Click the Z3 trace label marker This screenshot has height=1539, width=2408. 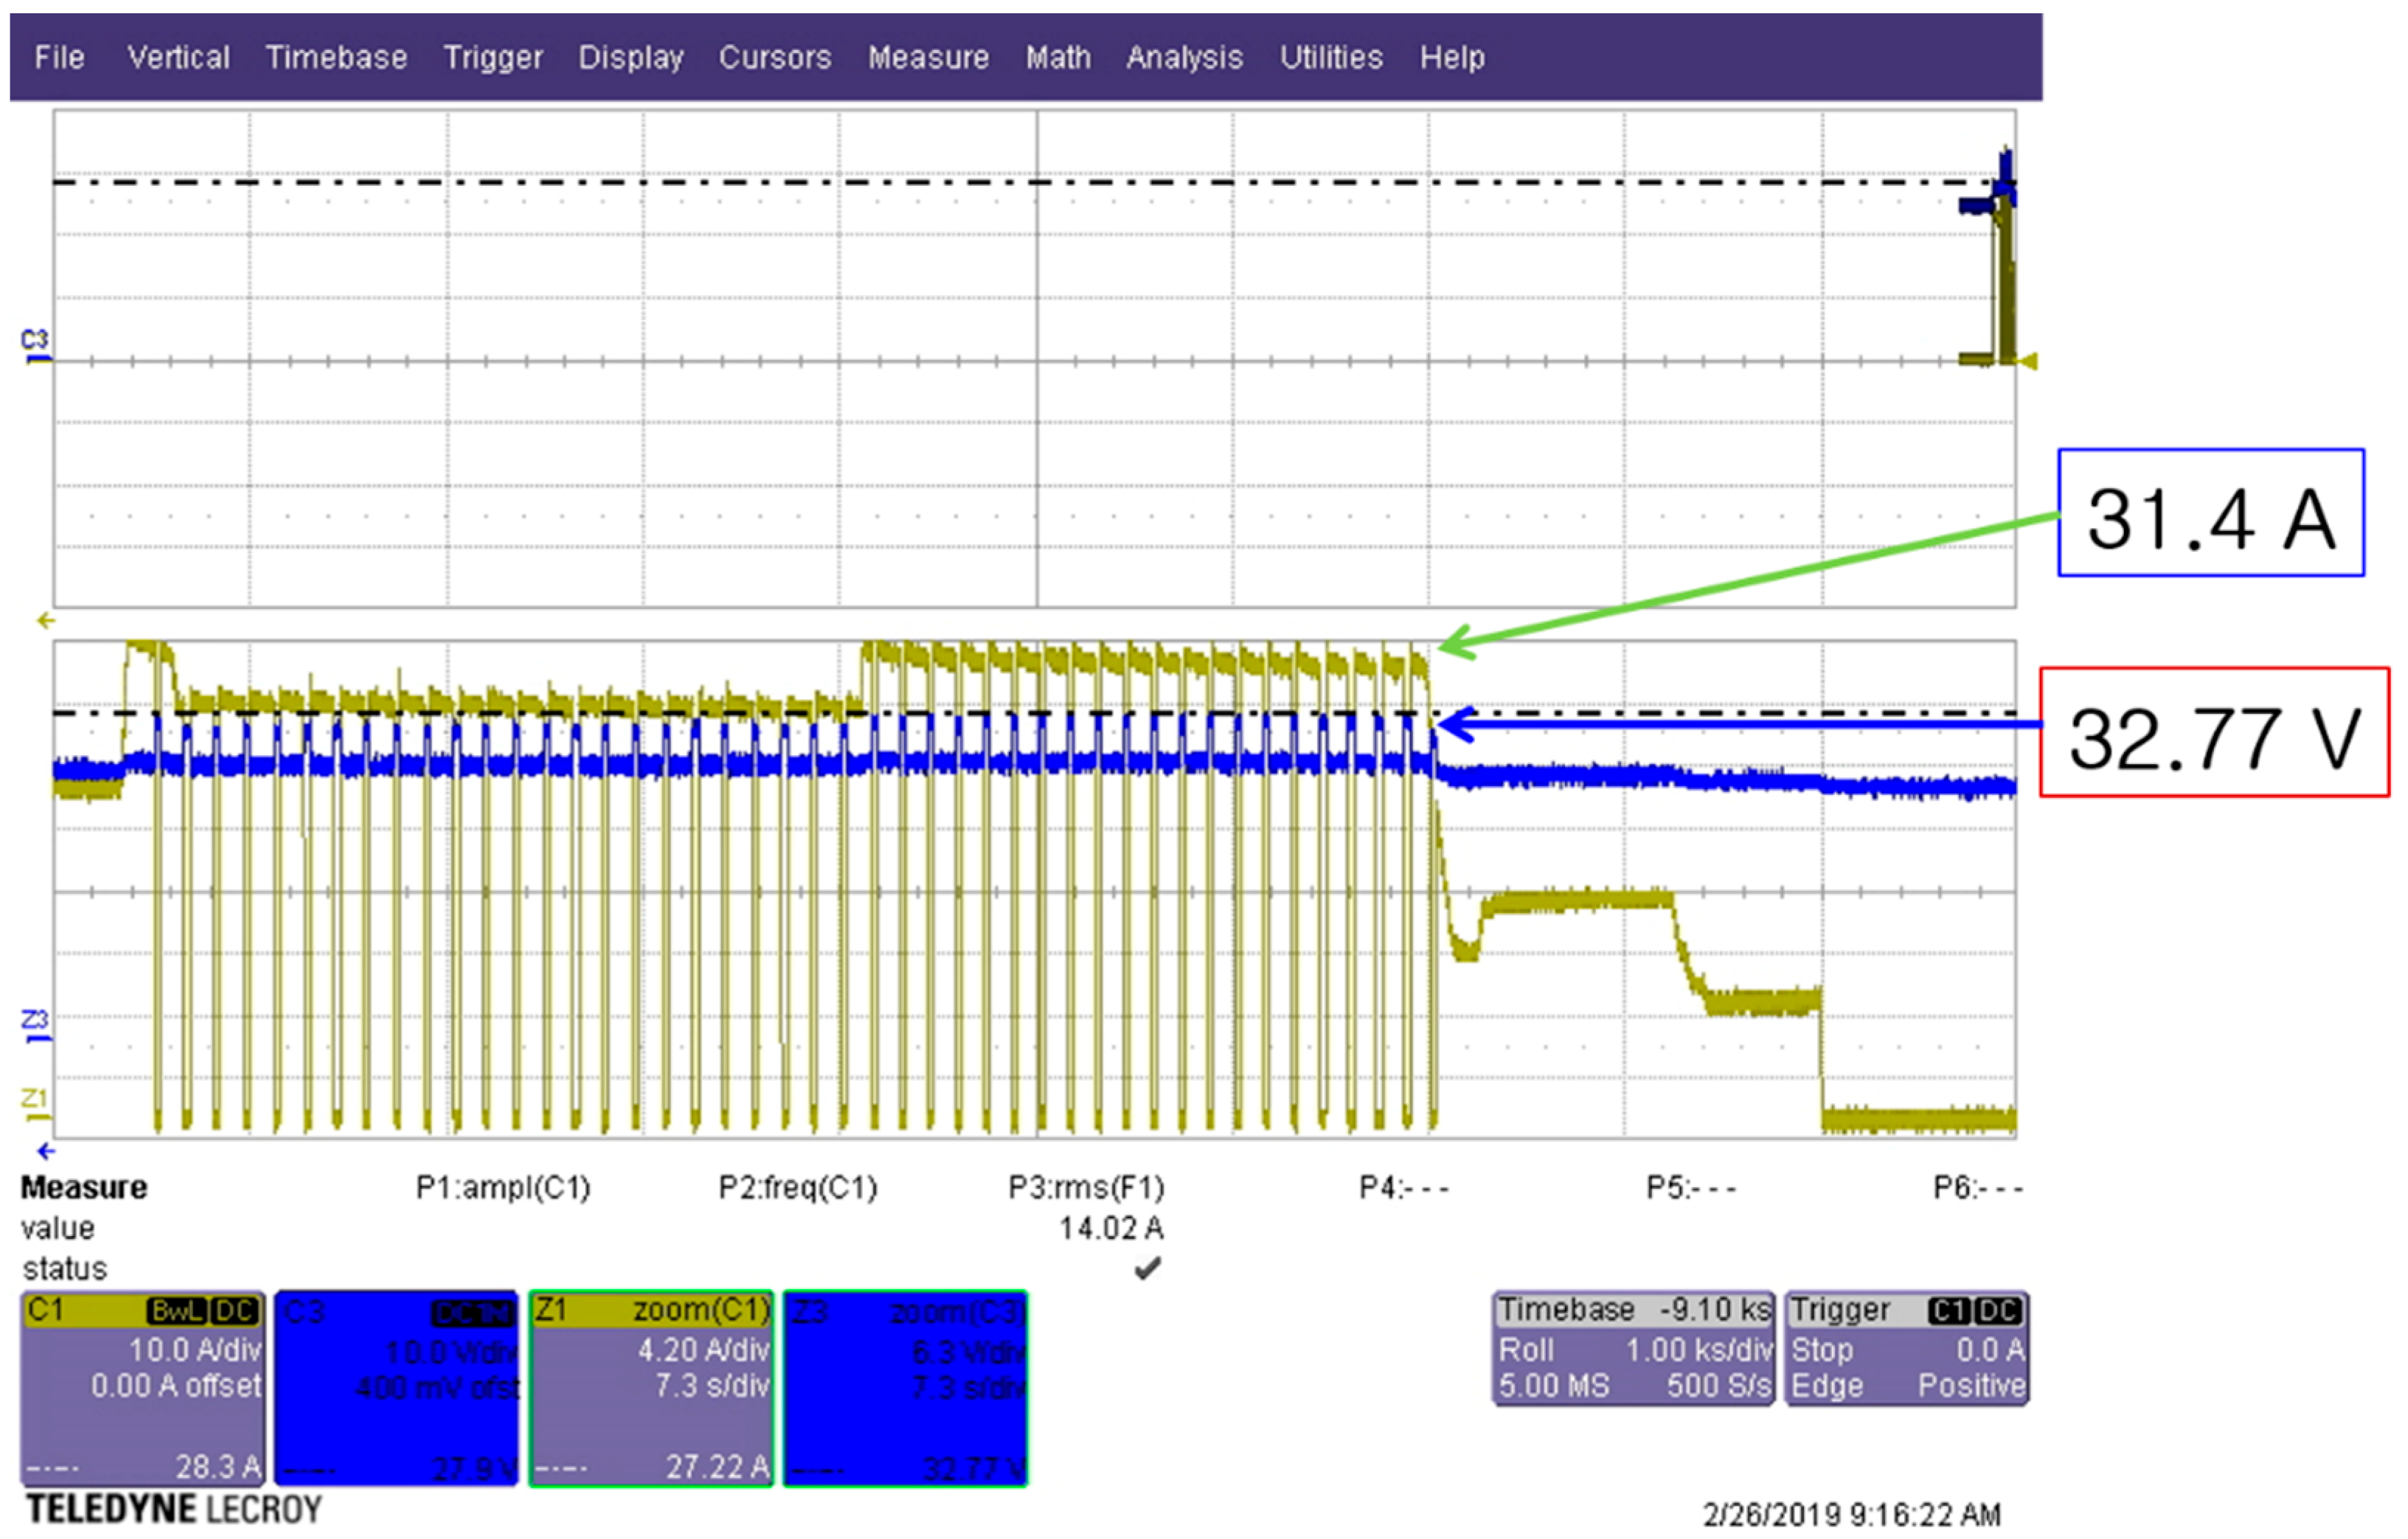click(x=35, y=1025)
